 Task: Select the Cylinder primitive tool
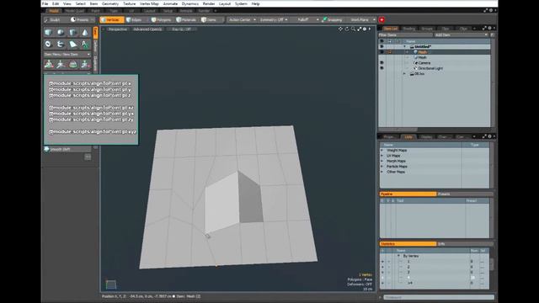[x=73, y=33]
